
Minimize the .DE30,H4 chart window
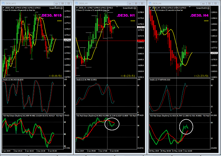[x=203, y=4]
